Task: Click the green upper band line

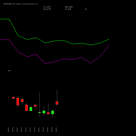Action: point(54,41)
